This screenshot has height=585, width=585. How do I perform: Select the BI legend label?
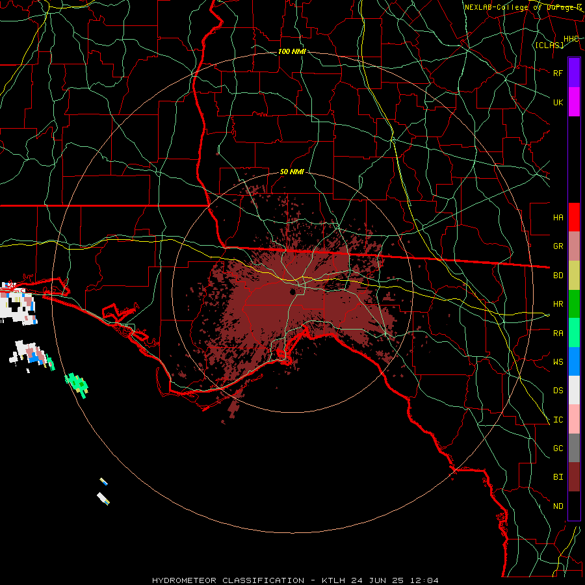coord(558,477)
